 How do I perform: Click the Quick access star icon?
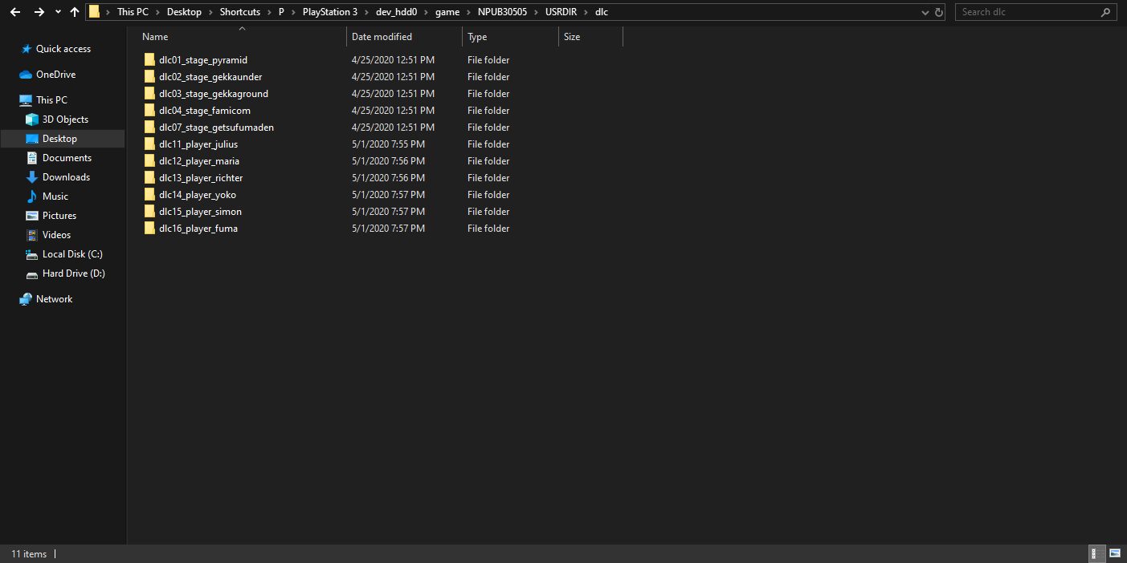(x=26, y=49)
